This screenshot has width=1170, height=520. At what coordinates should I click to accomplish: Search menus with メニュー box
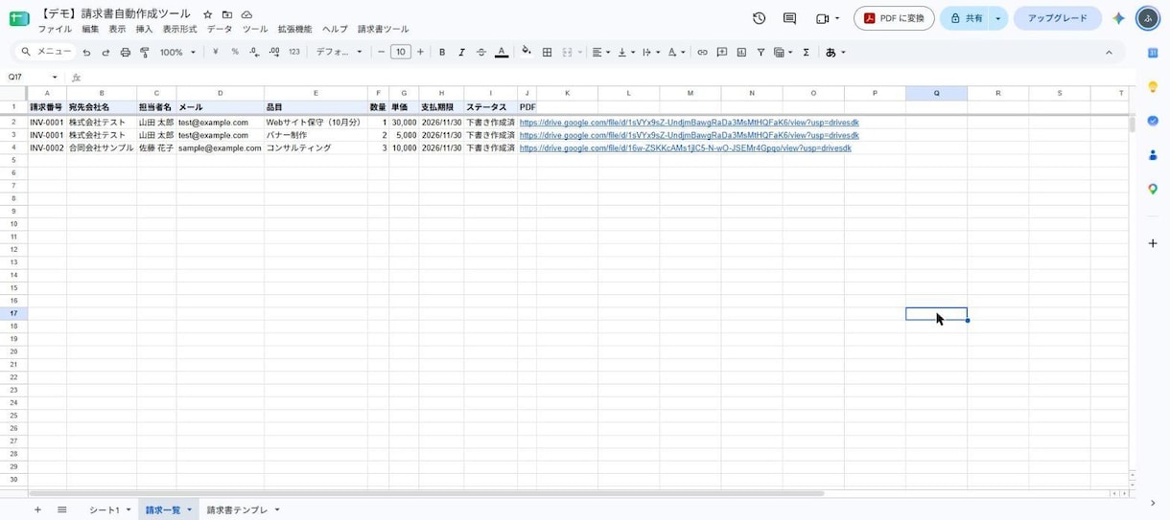click(46, 52)
